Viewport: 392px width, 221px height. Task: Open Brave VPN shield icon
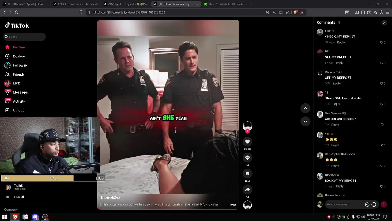pos(381,12)
